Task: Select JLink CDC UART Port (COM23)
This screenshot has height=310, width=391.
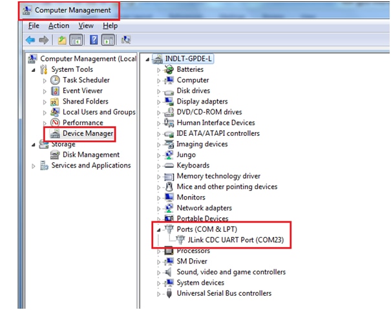Action: [x=236, y=240]
